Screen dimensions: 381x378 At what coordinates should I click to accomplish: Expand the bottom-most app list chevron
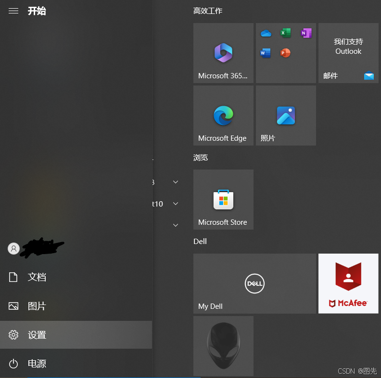[x=176, y=225]
